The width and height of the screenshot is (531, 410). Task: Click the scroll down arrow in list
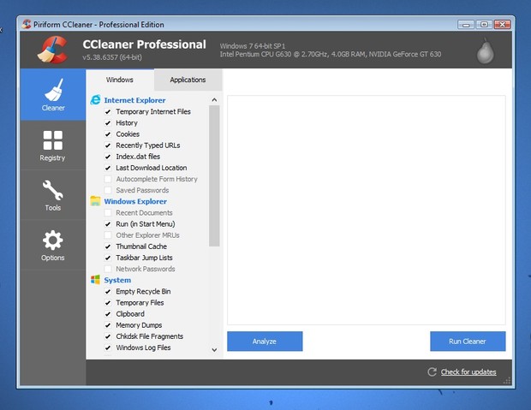point(214,350)
